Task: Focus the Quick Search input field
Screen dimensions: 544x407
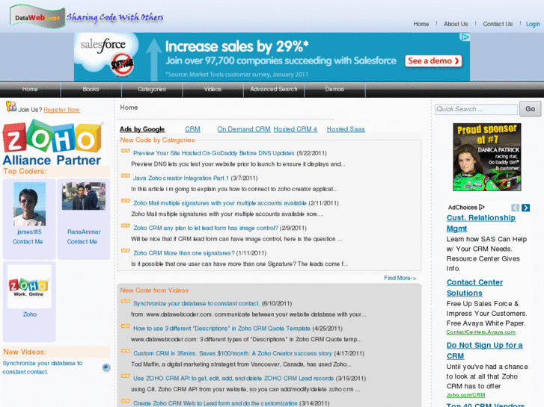Action: pyautogui.click(x=476, y=109)
